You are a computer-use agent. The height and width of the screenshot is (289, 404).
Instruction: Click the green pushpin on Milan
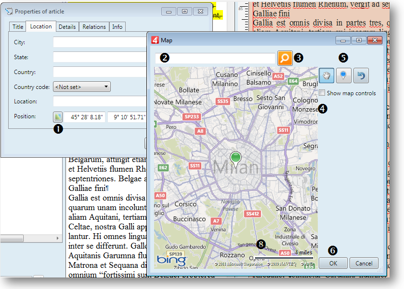coord(235,158)
